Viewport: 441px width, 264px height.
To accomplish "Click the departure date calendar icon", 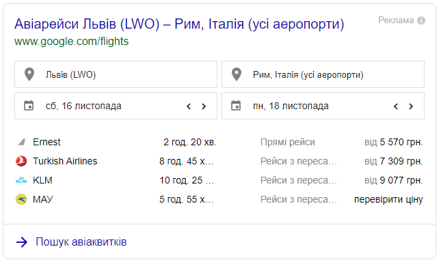I will point(29,106).
